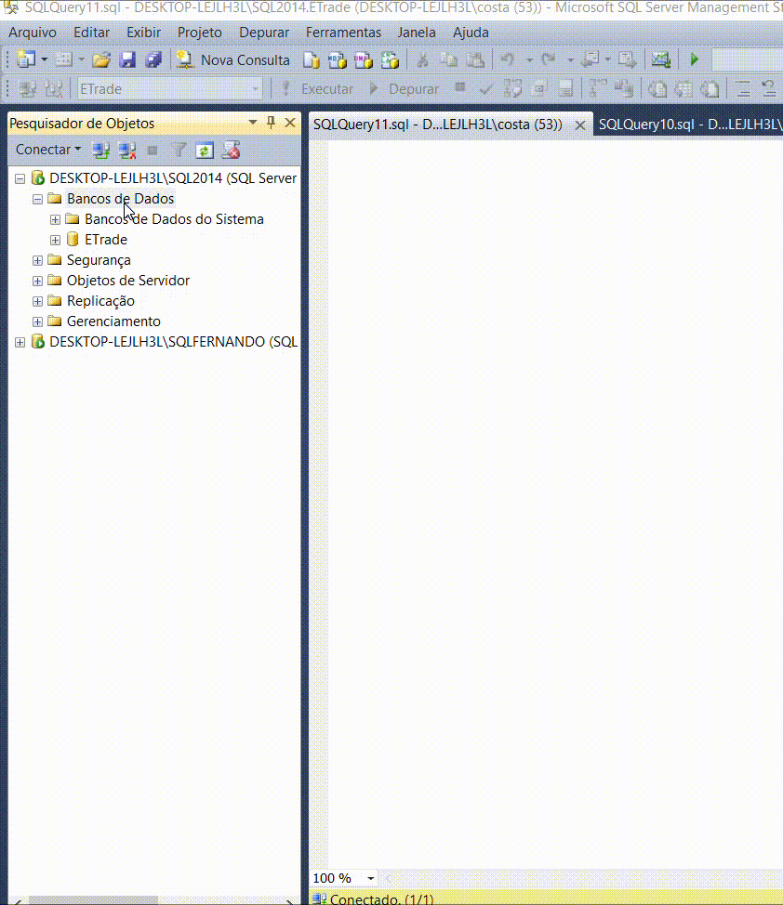Open the Conectar dropdown menu
Image resolution: width=783 pixels, height=905 pixels.
pyautogui.click(x=48, y=150)
